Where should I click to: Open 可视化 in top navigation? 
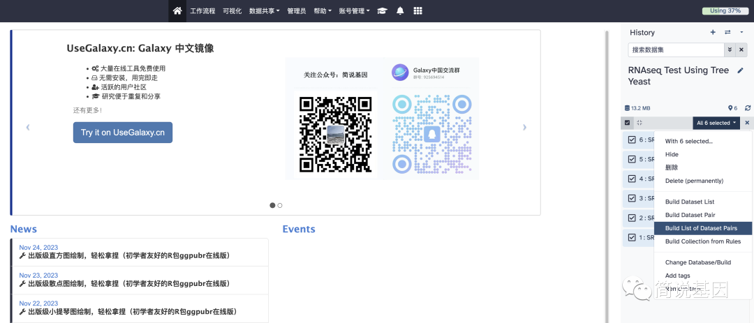(232, 10)
